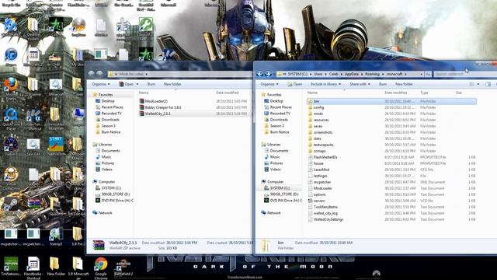This screenshot has height=280, width=497.
Task: Click the back arrow in Mods window
Action: (x=92, y=74)
